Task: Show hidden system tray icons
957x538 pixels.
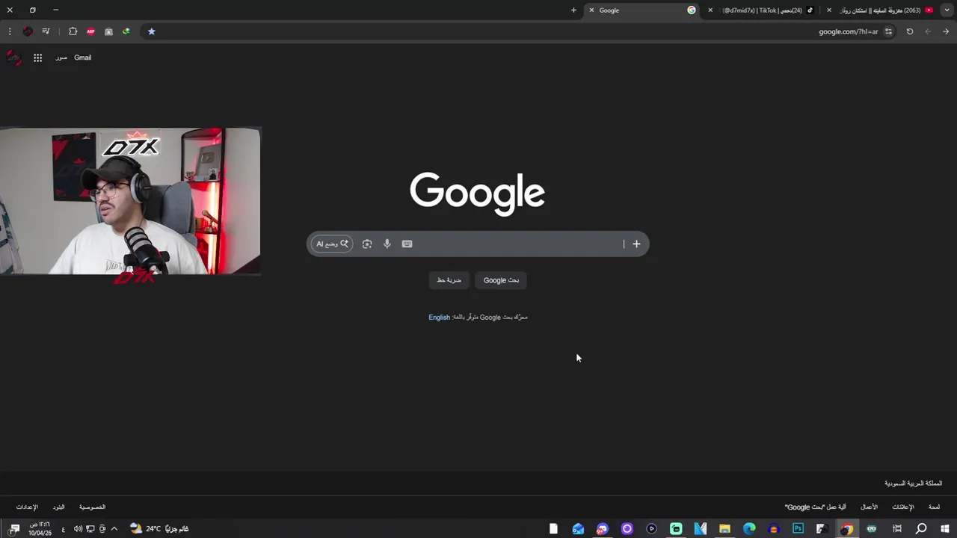Action: [x=114, y=529]
